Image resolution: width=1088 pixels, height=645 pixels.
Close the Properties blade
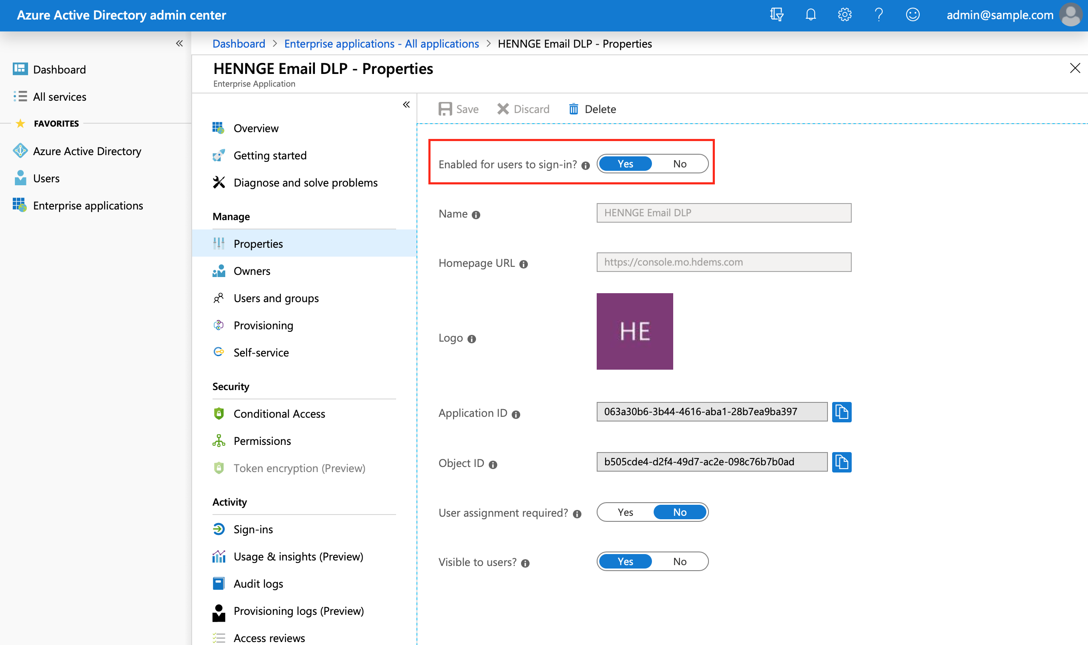(1074, 68)
